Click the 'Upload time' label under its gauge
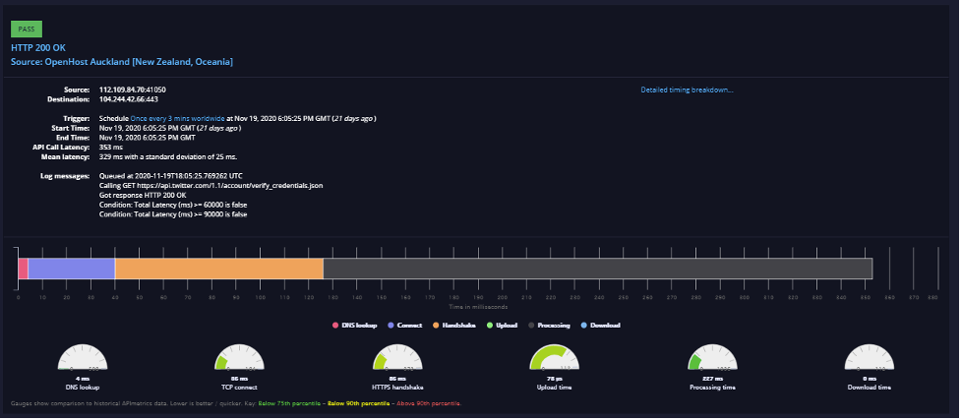Viewport: 961px width, 420px height. [x=555, y=388]
